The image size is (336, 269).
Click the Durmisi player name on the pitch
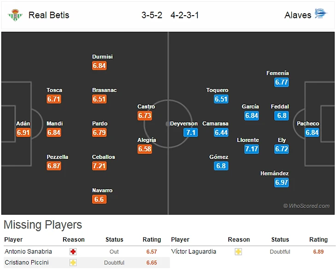click(102, 57)
